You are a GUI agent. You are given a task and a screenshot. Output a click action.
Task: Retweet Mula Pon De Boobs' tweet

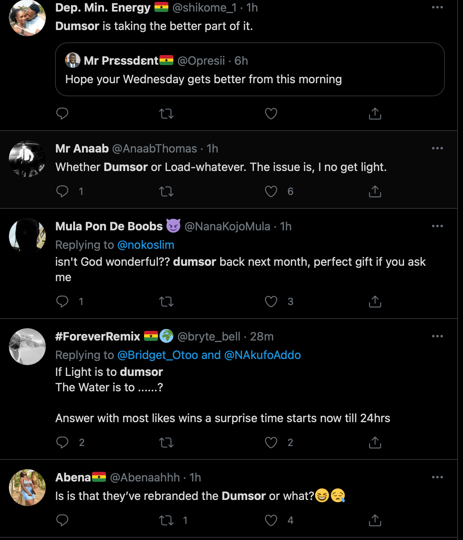coord(166,302)
